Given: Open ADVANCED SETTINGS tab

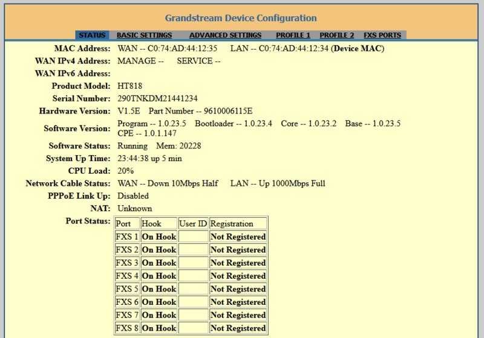Looking at the screenshot, I should click(225, 35).
